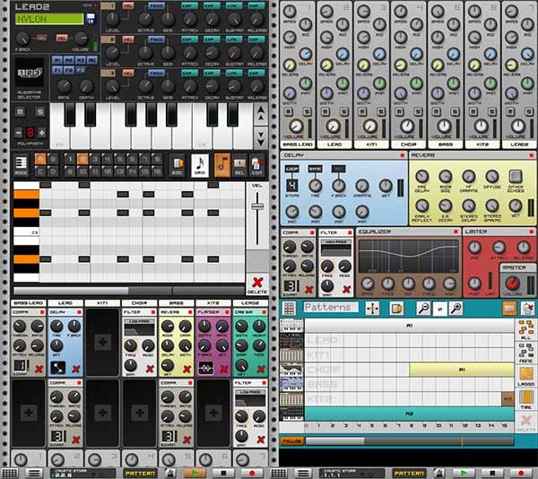Open the Patterns mode selector in sequencer
The height and width of the screenshot is (479, 538).
tap(331, 308)
